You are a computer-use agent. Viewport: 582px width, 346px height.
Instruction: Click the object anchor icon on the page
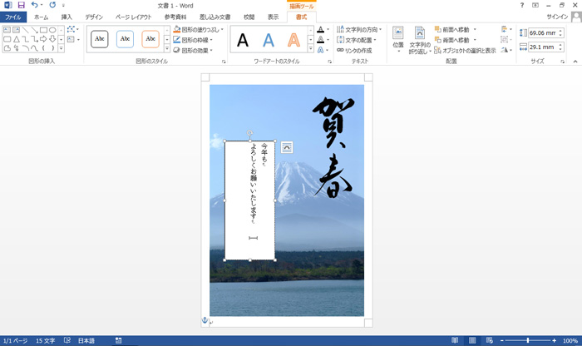205,319
